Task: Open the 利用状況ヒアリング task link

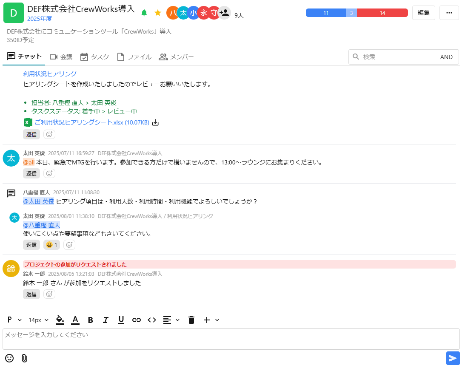Action: [x=50, y=74]
